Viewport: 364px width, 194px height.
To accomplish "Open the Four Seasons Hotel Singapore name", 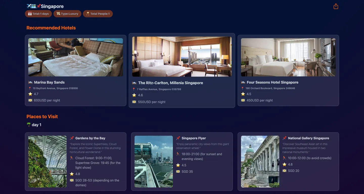I will point(272,82).
